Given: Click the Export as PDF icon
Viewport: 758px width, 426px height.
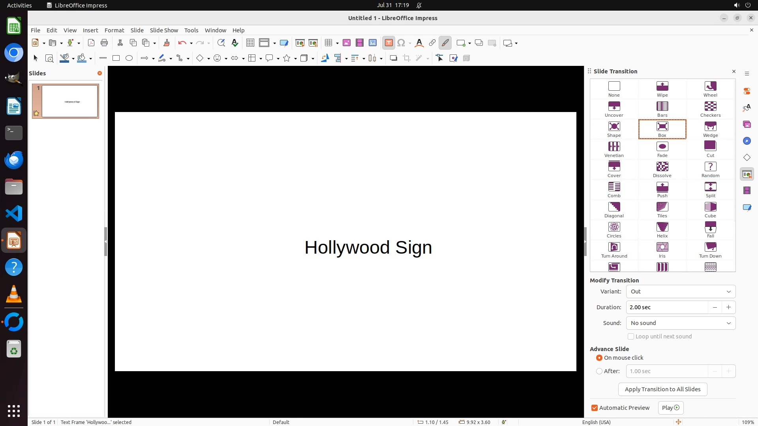Looking at the screenshot, I should pyautogui.click(x=91, y=43).
